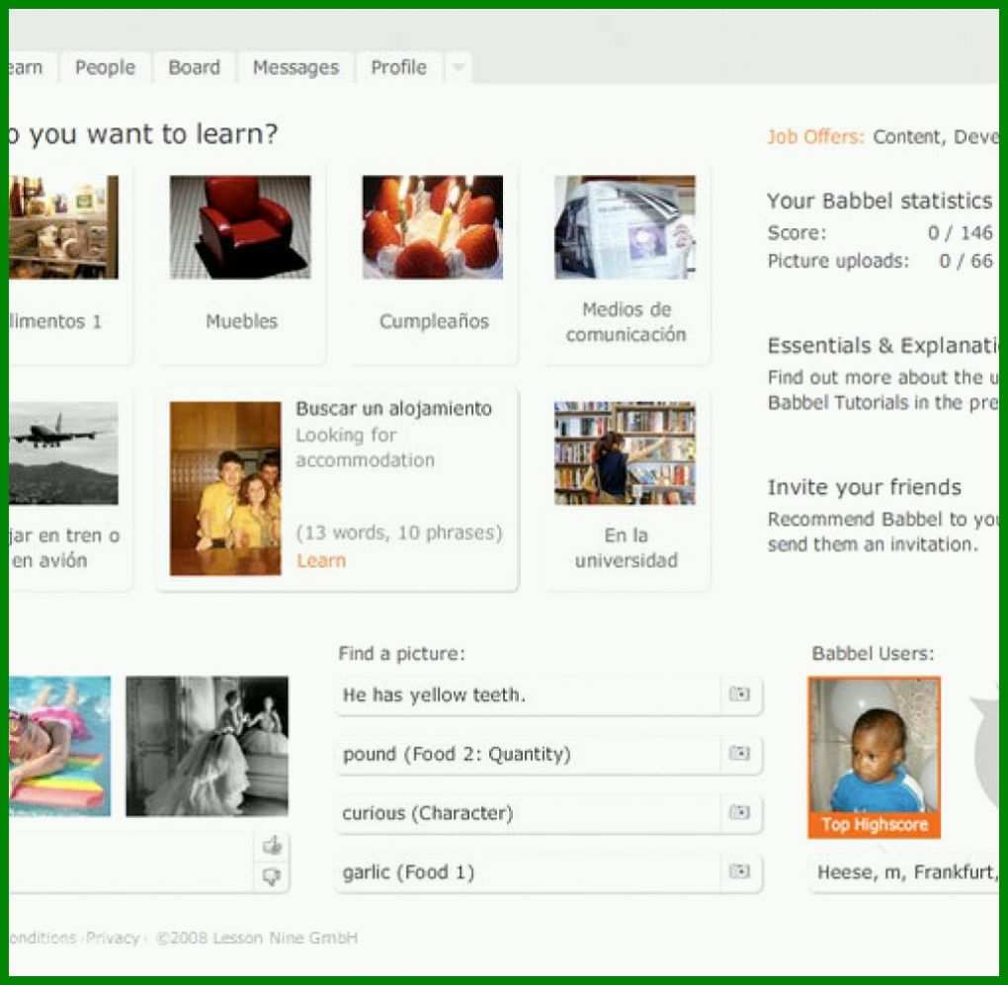Image resolution: width=1008 pixels, height=985 pixels.
Task: Open the Muebles lesson thumbnail
Action: (240, 227)
